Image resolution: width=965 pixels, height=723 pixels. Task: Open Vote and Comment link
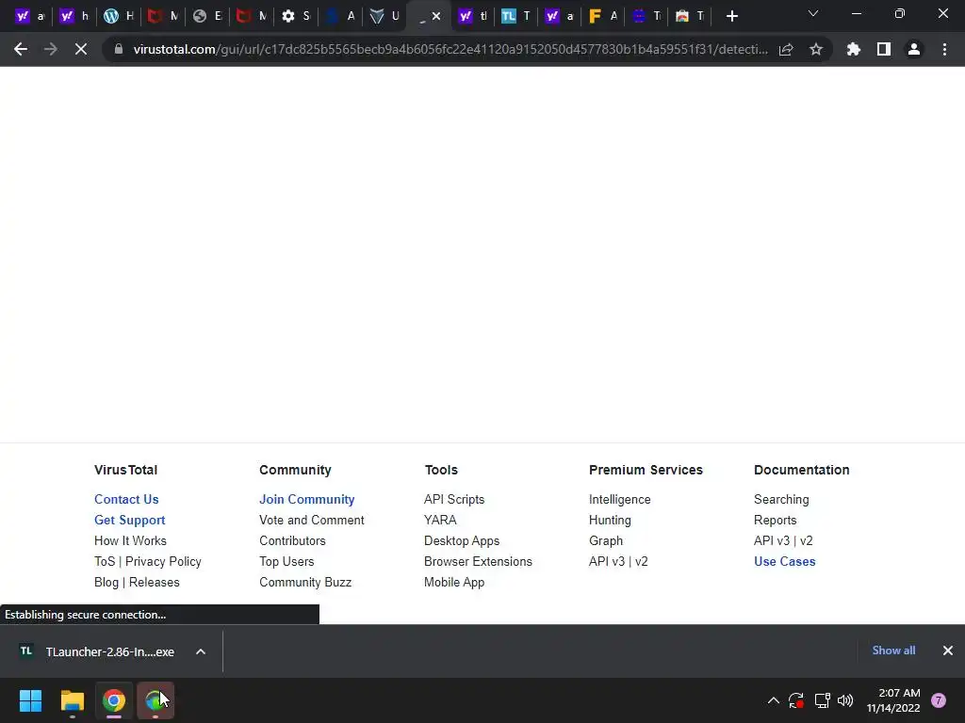tap(311, 520)
